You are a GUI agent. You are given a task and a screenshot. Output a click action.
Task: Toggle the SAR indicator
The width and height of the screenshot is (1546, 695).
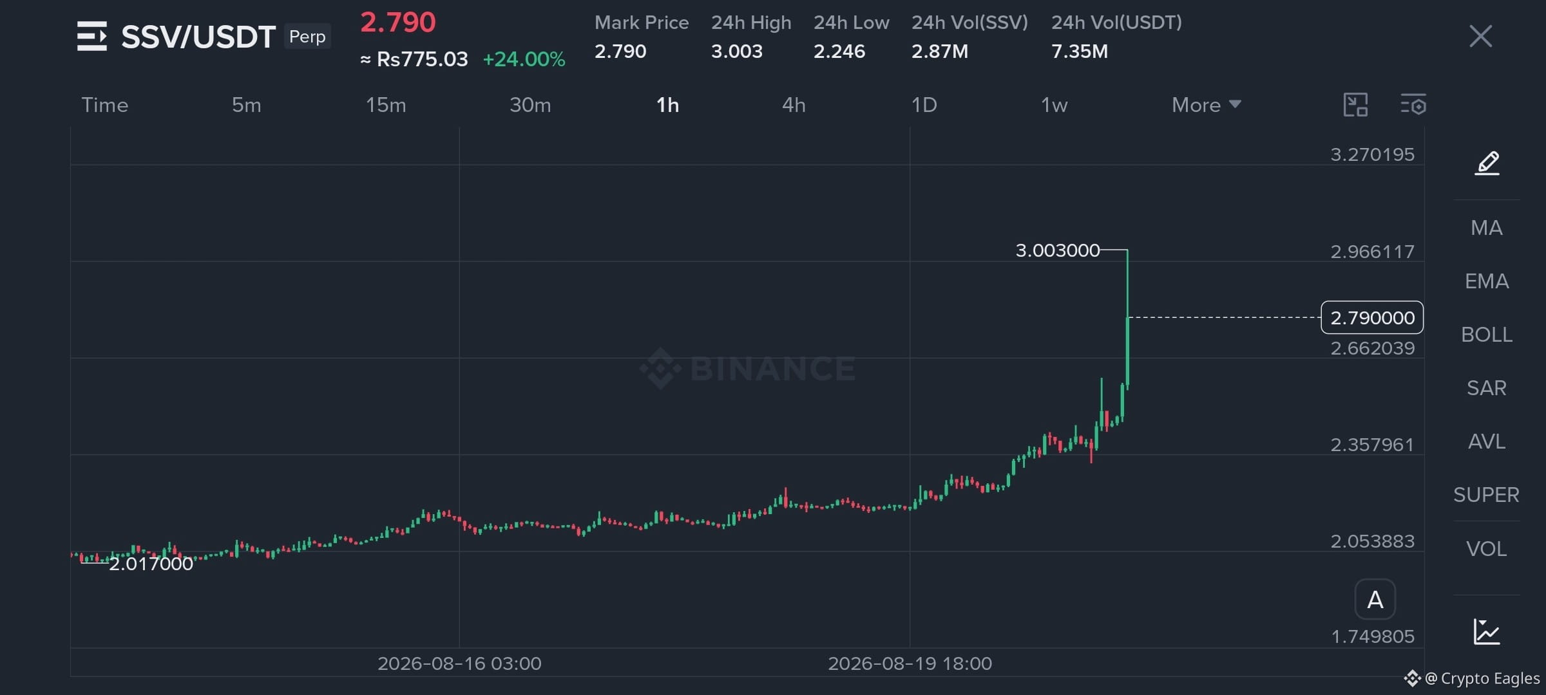click(x=1487, y=388)
